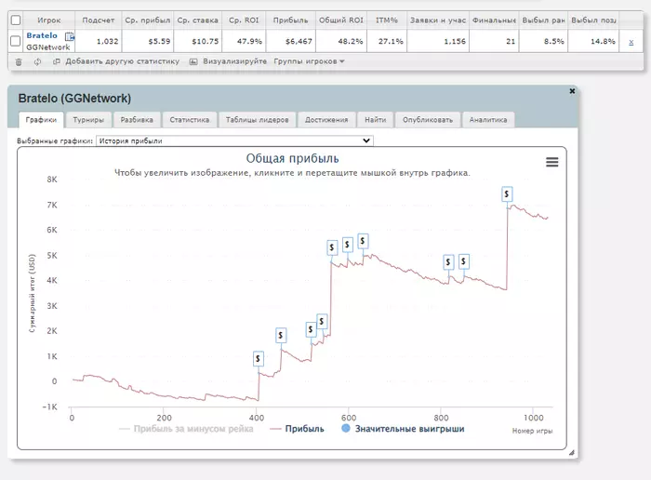
Task: Open the Аналитика tab
Action: (x=488, y=120)
